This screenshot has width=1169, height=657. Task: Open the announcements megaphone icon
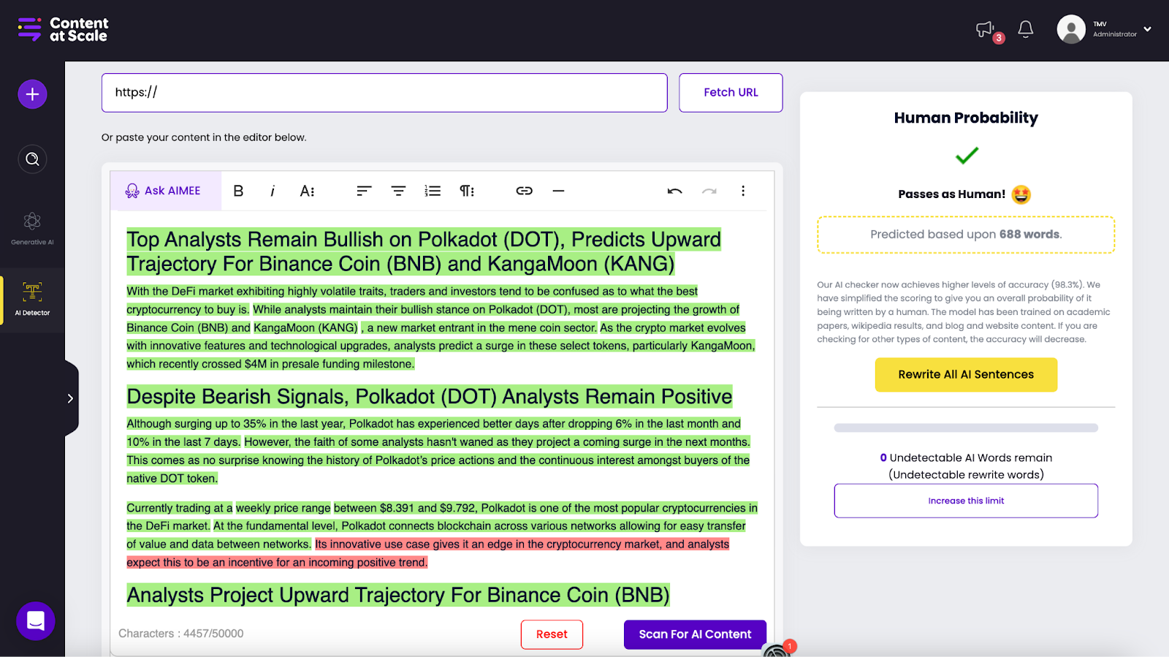(x=985, y=29)
